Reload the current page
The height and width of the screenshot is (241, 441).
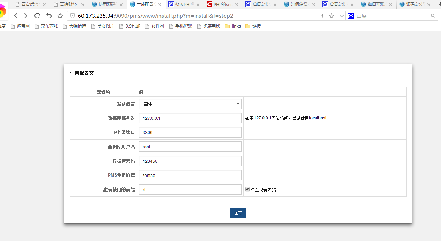tap(37, 16)
